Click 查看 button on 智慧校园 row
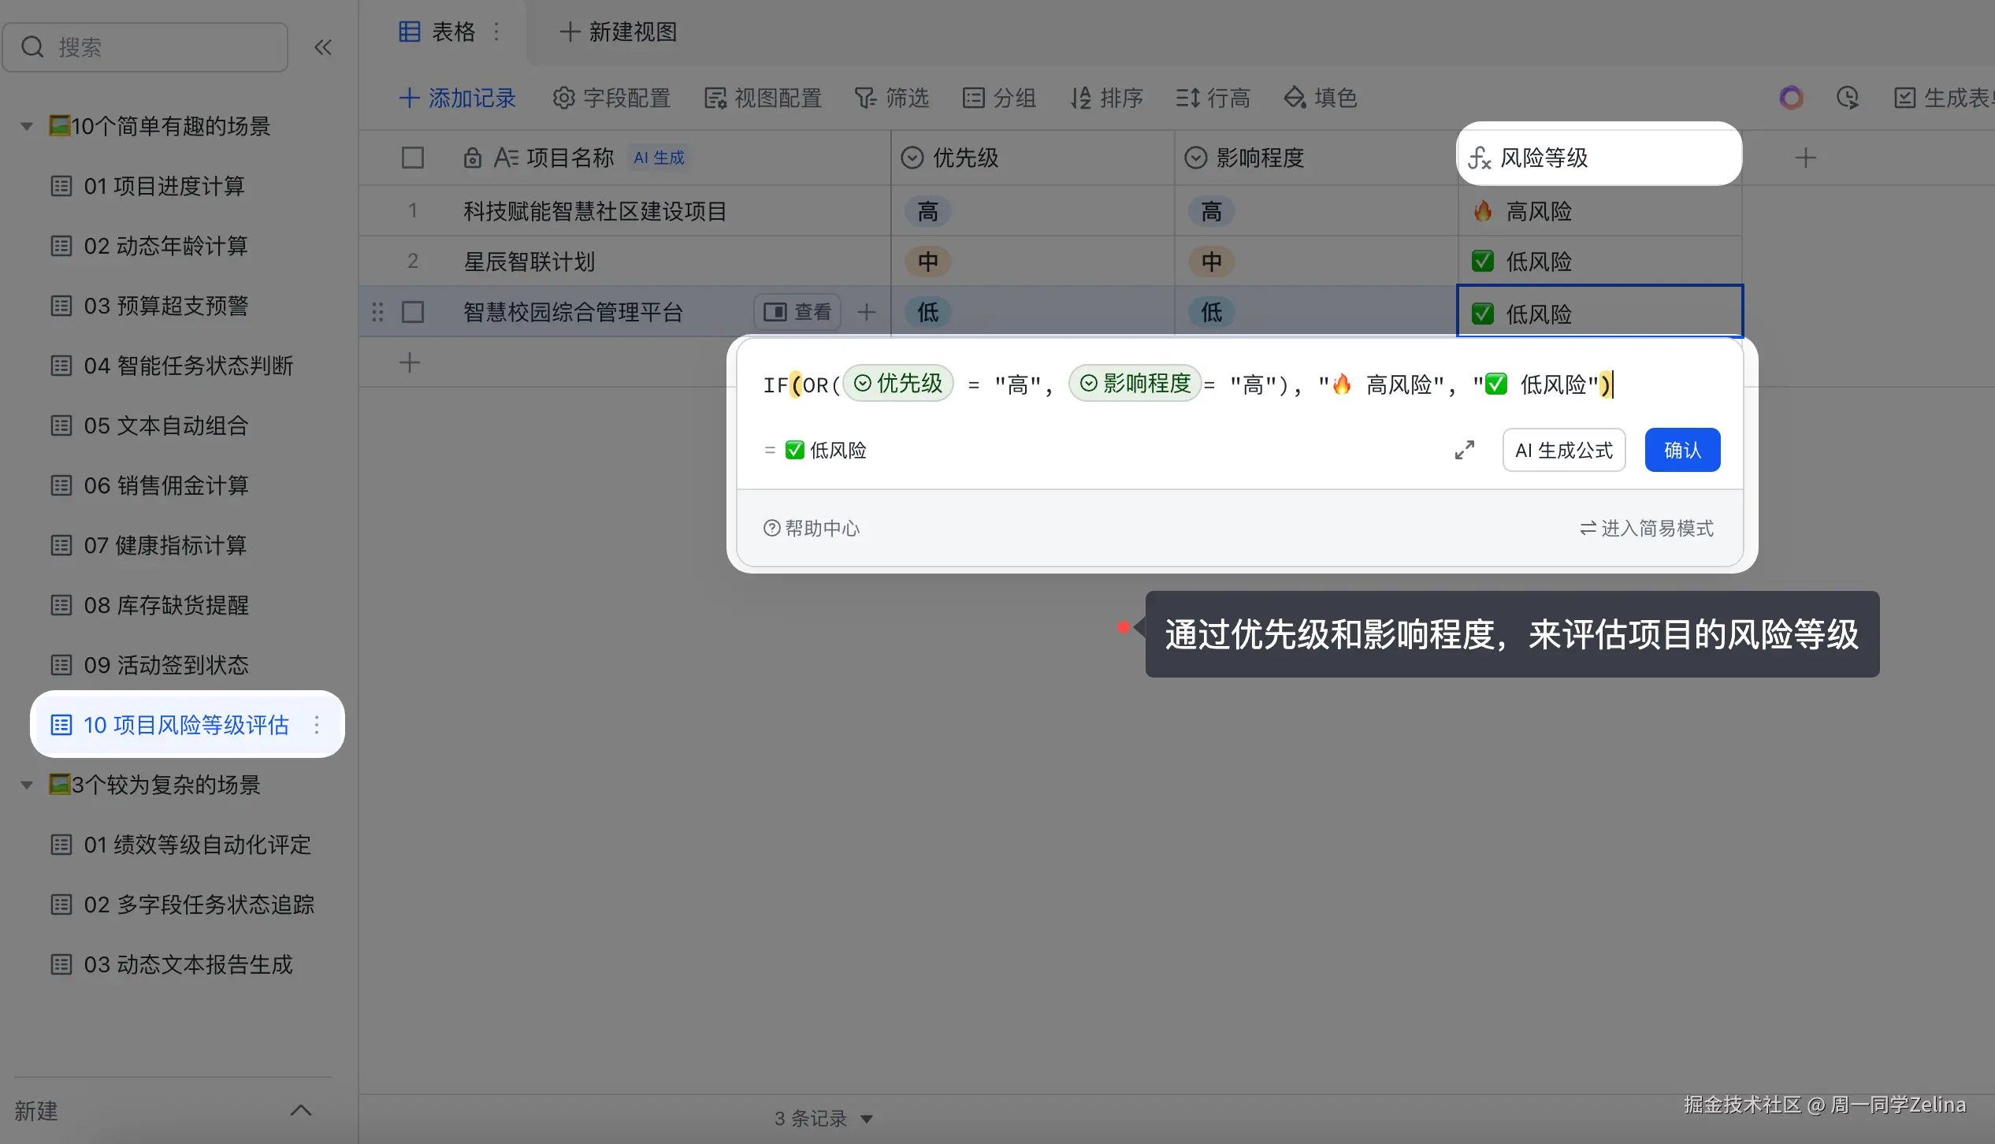The height and width of the screenshot is (1144, 1995). [x=797, y=312]
